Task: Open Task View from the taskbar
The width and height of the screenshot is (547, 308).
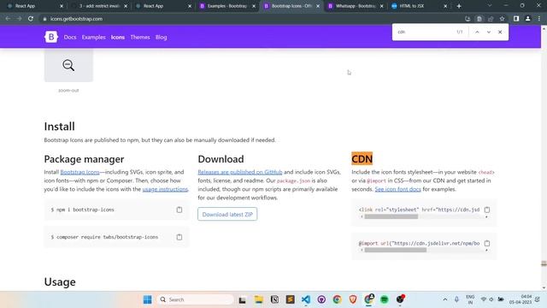Action: point(243,299)
